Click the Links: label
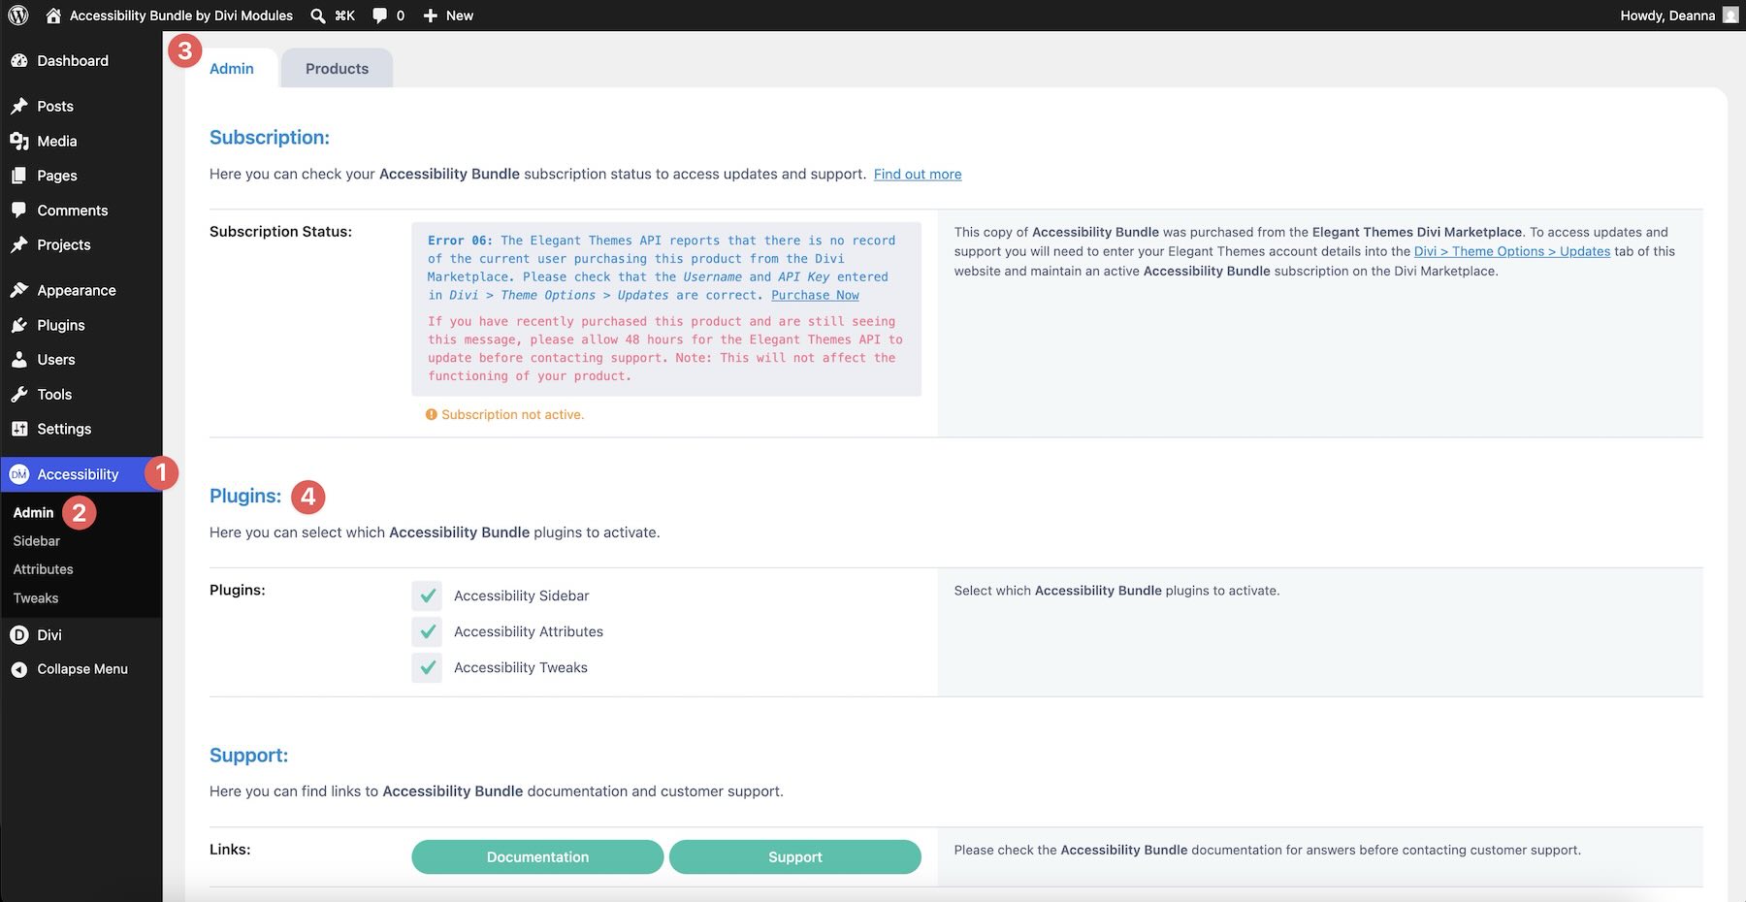Viewport: 1746px width, 902px height. tap(230, 850)
